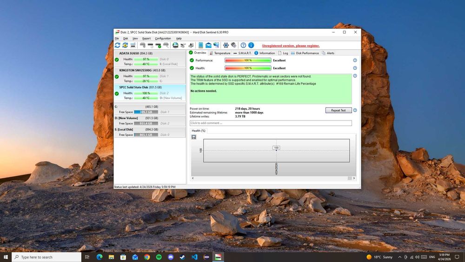The width and height of the screenshot is (465, 262).
Task: Open the File menu
Action: pos(117,39)
